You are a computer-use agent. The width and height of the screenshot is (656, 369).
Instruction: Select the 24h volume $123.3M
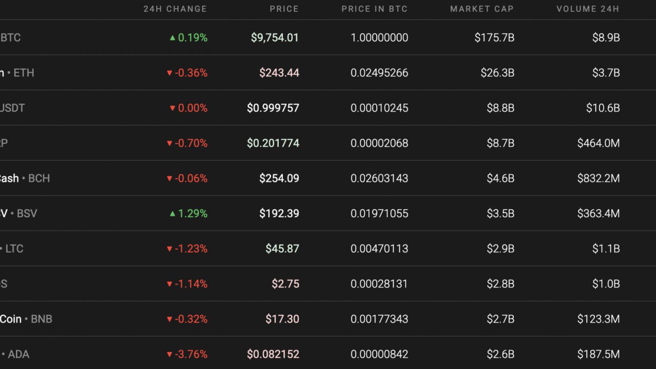tap(599, 319)
